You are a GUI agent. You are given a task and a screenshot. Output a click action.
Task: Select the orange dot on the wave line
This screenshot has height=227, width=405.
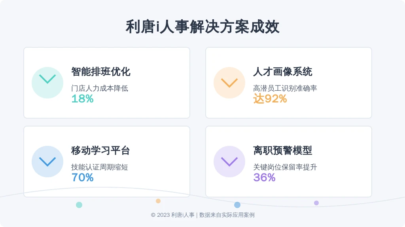pos(158,201)
